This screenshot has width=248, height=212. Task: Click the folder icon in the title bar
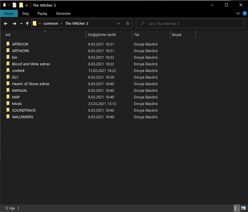pos(5,5)
